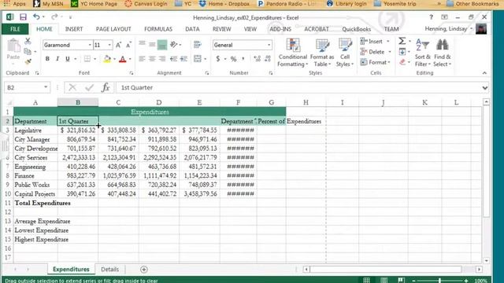
Task: Click Merge and Center icon
Action: tap(198, 59)
